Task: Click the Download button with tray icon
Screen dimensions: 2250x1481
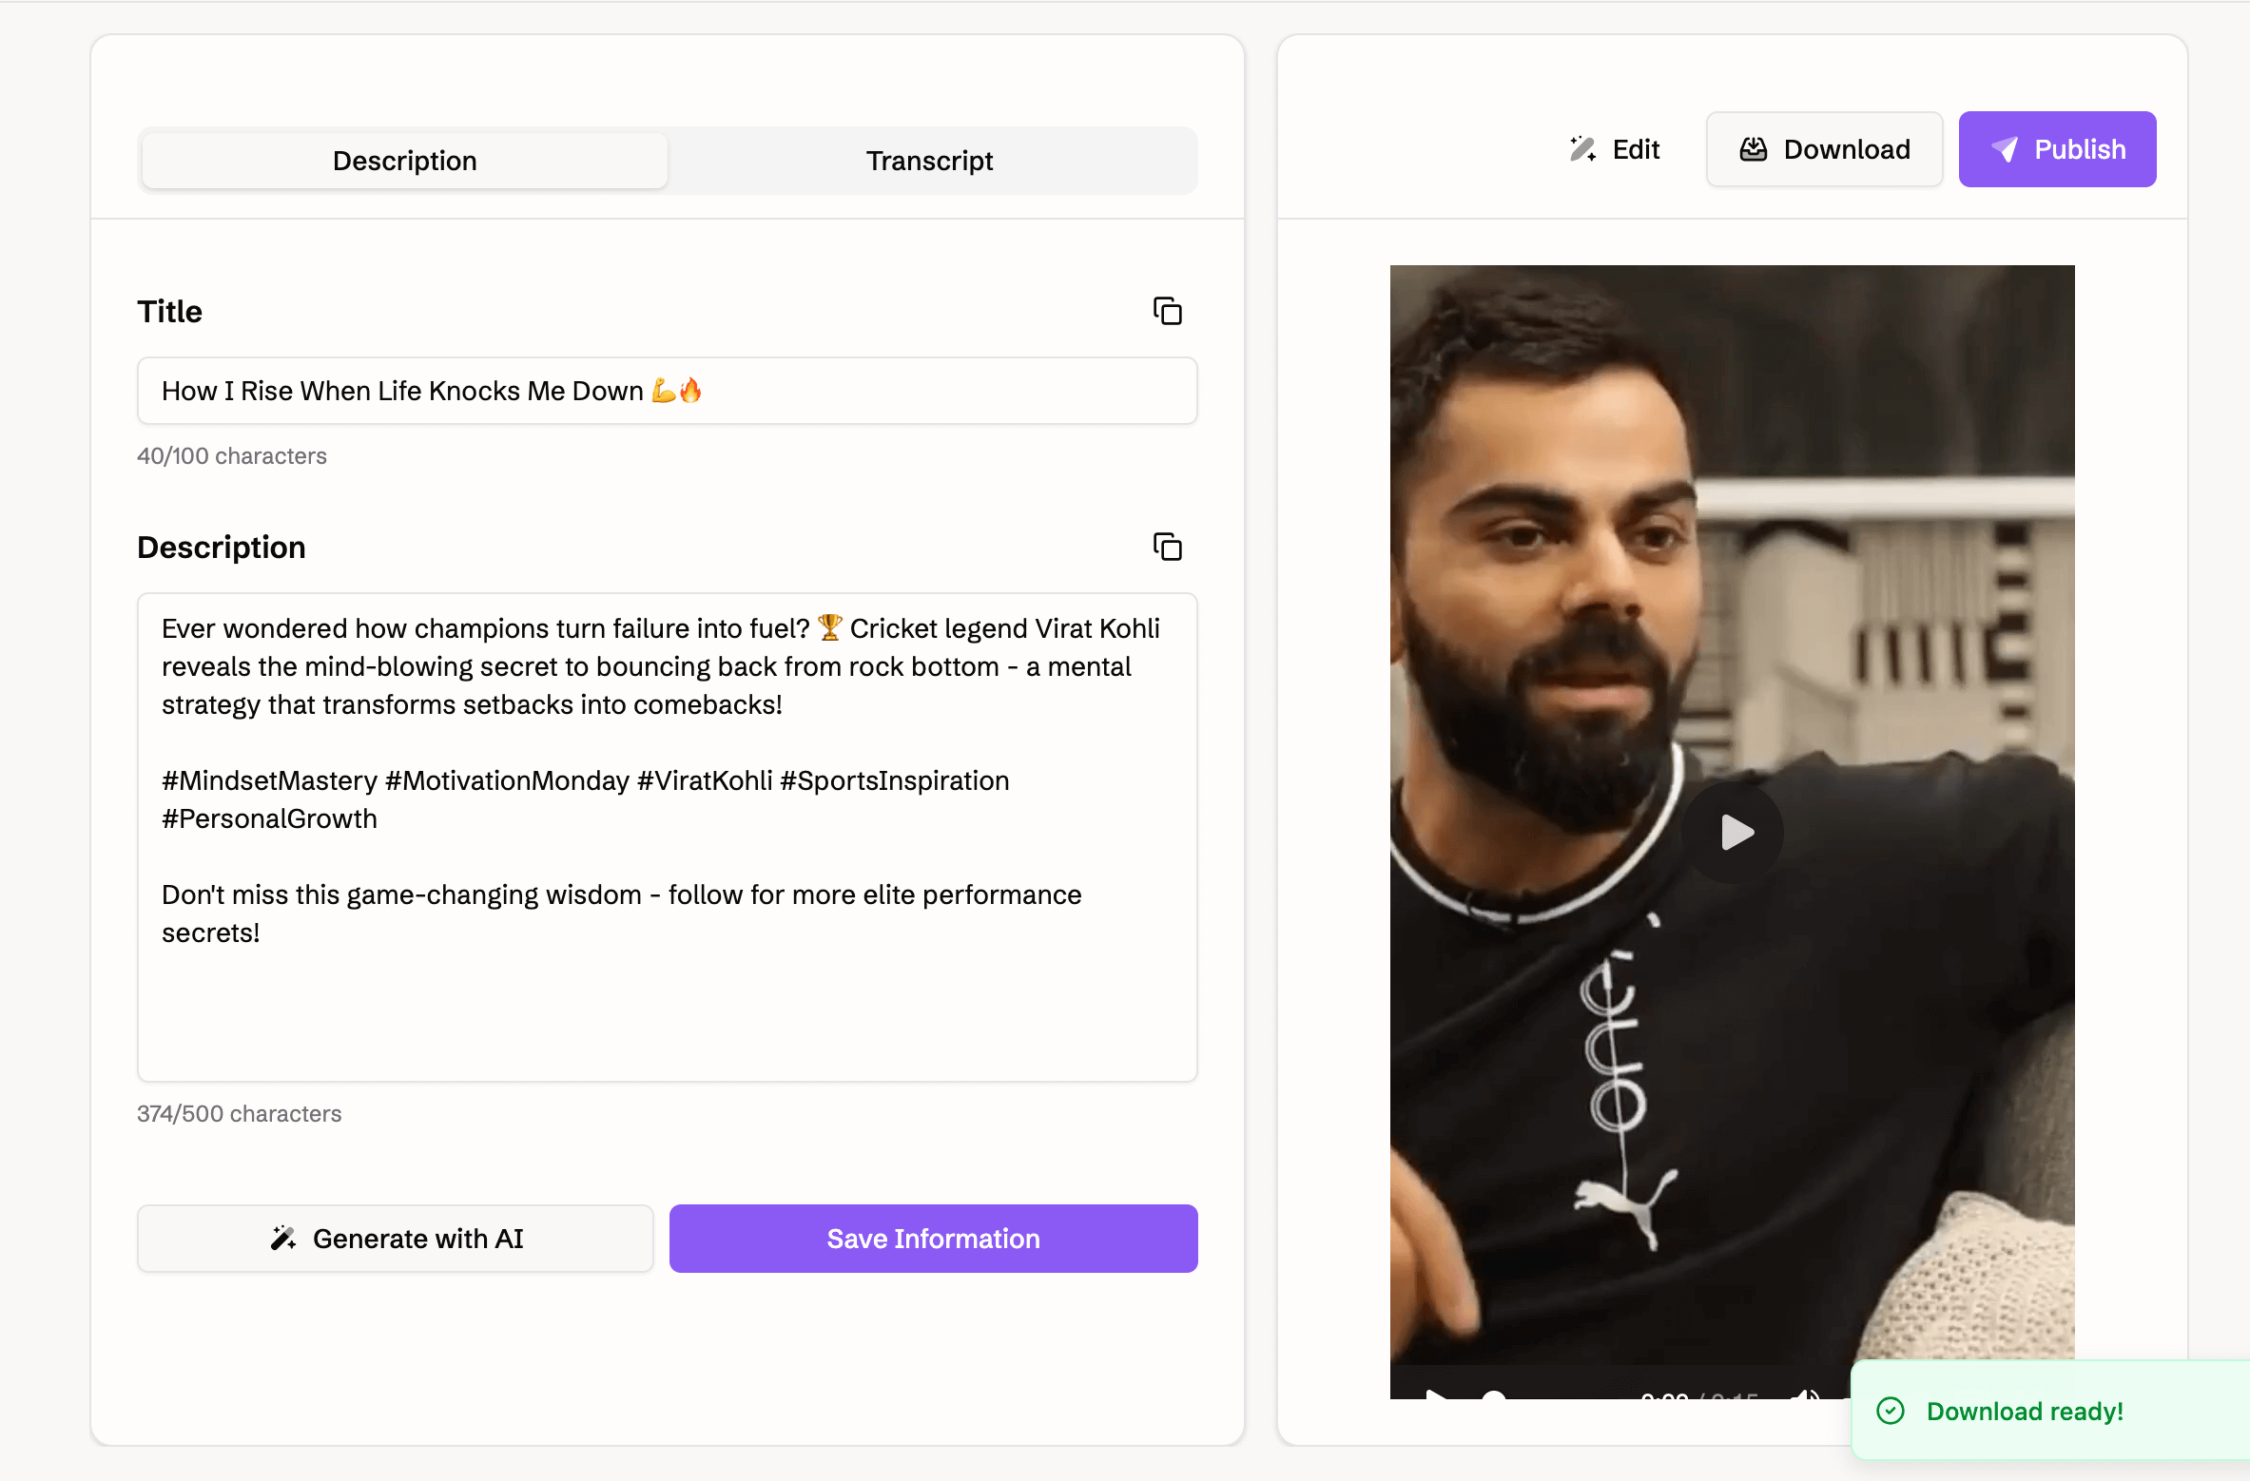Action: coord(1824,149)
